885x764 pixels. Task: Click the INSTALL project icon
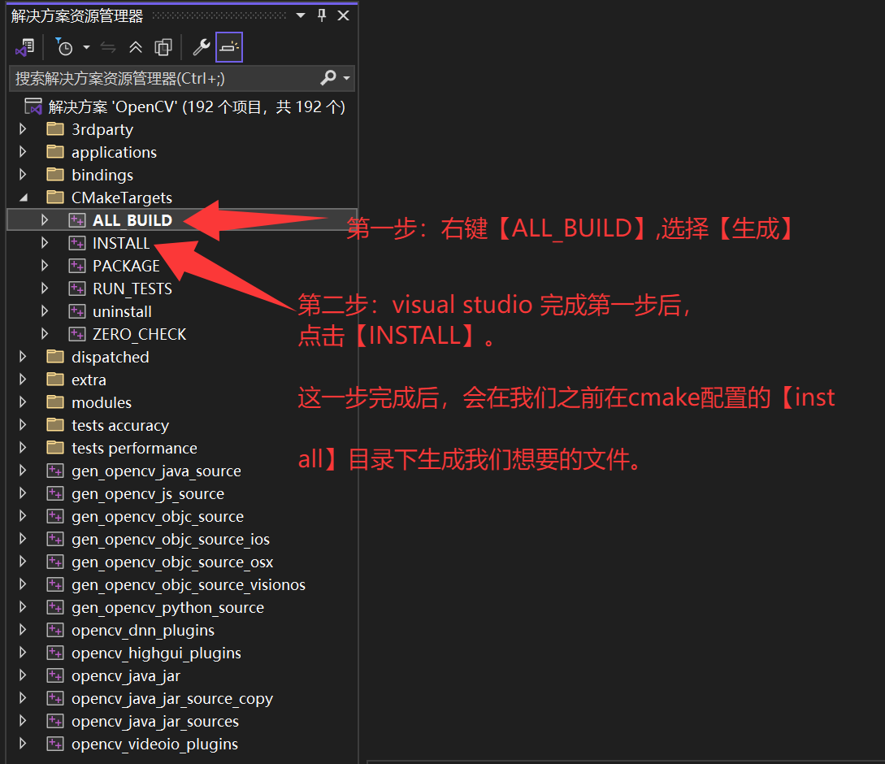click(x=76, y=243)
